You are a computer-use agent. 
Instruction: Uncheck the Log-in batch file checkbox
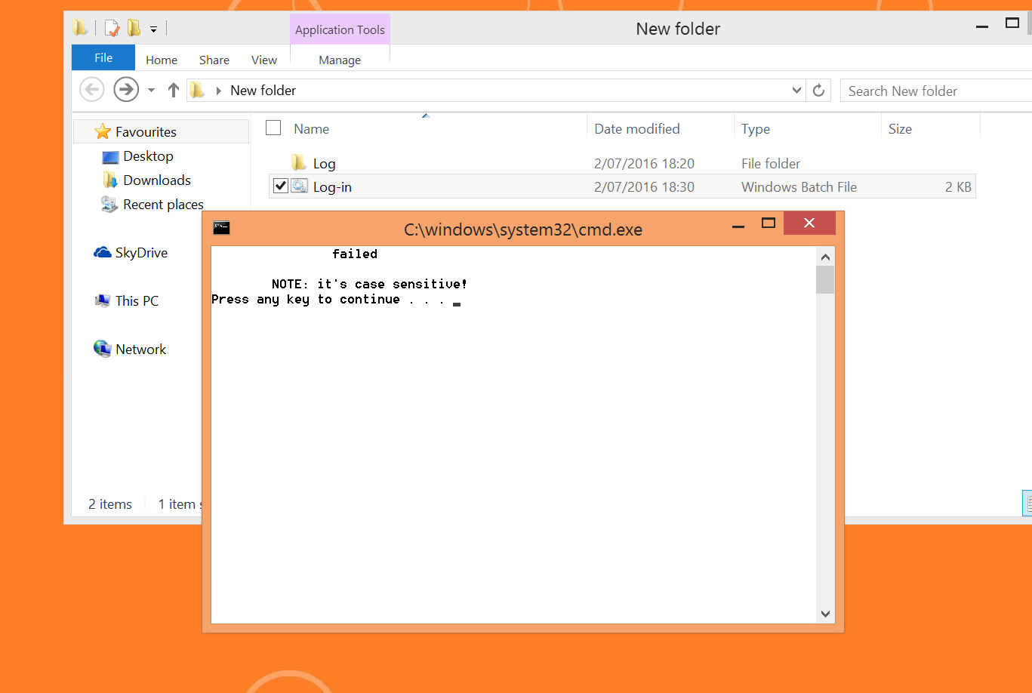pyautogui.click(x=280, y=186)
